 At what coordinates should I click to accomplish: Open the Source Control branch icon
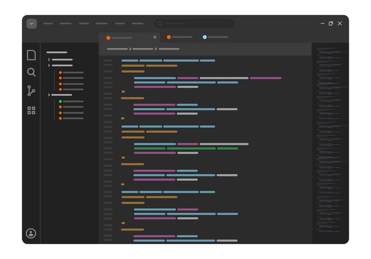coord(32,91)
